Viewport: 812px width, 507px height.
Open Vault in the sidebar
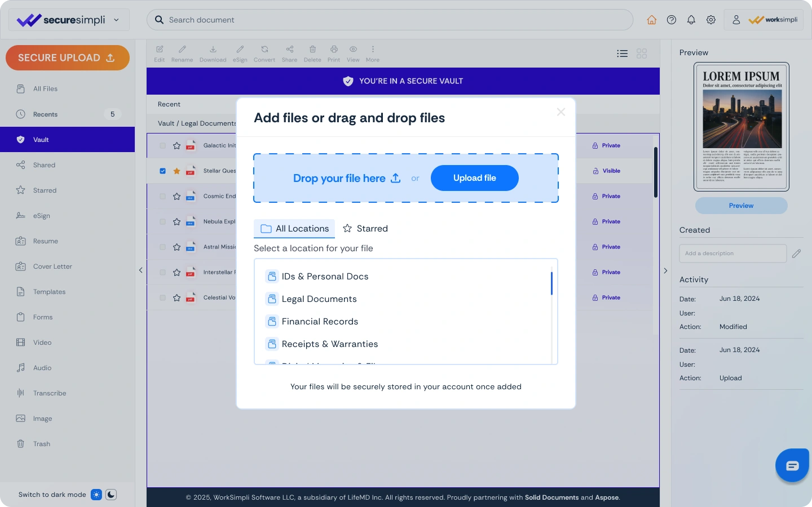click(x=68, y=140)
